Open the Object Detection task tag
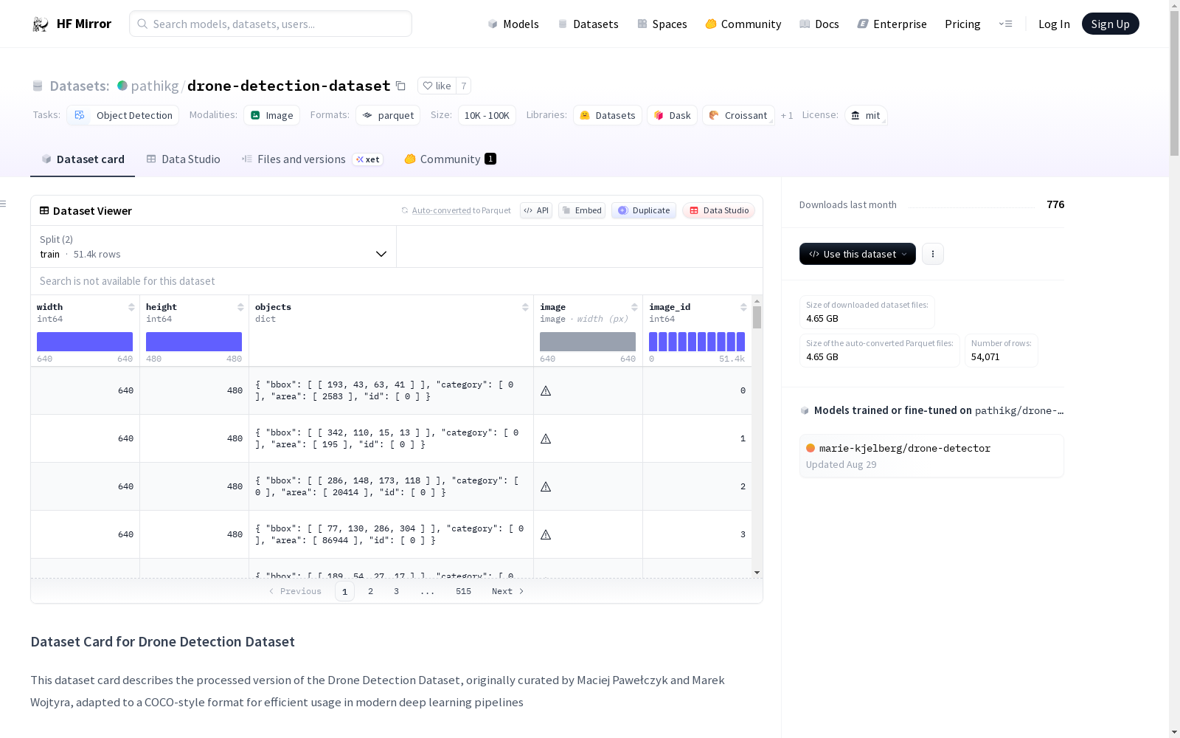The image size is (1180, 738). (123, 115)
